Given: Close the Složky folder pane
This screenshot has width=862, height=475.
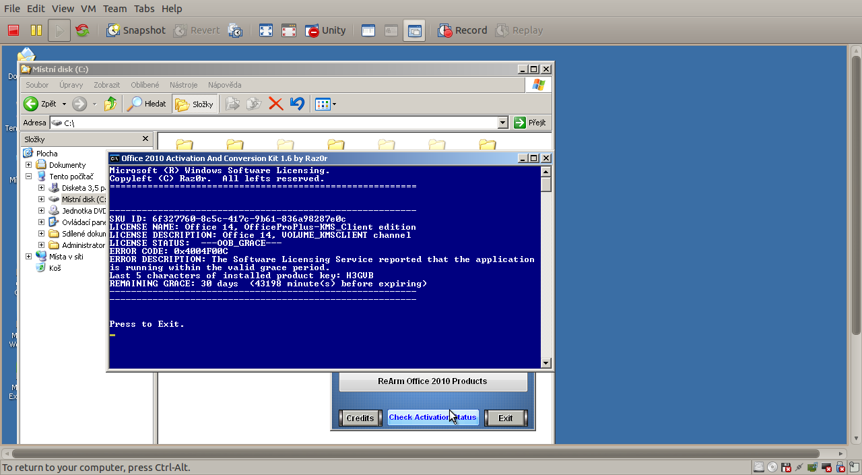Looking at the screenshot, I should pos(145,139).
